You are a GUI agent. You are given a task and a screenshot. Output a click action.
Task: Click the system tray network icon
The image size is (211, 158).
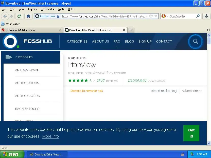coord(192,154)
